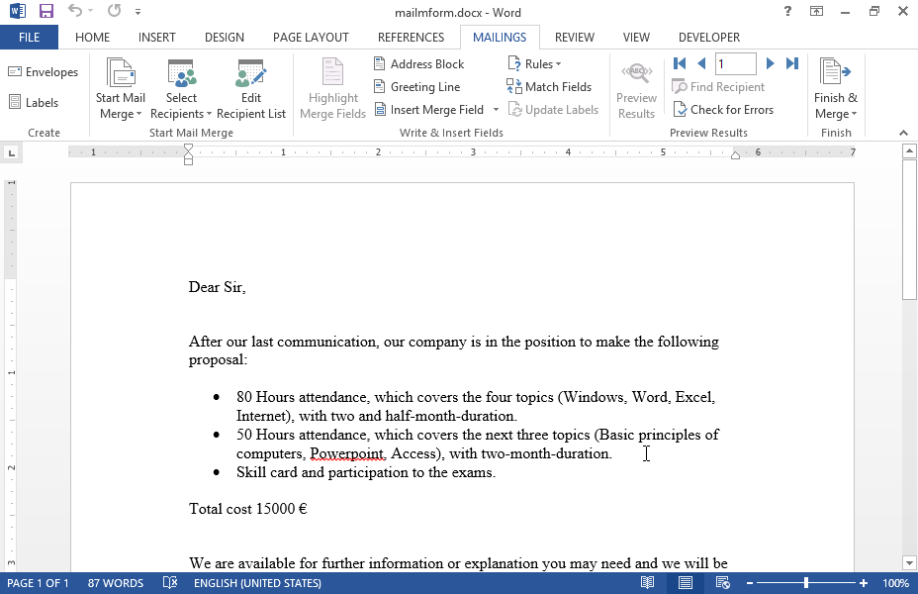
Task: Click the zoom in plus button
Action: (864, 583)
